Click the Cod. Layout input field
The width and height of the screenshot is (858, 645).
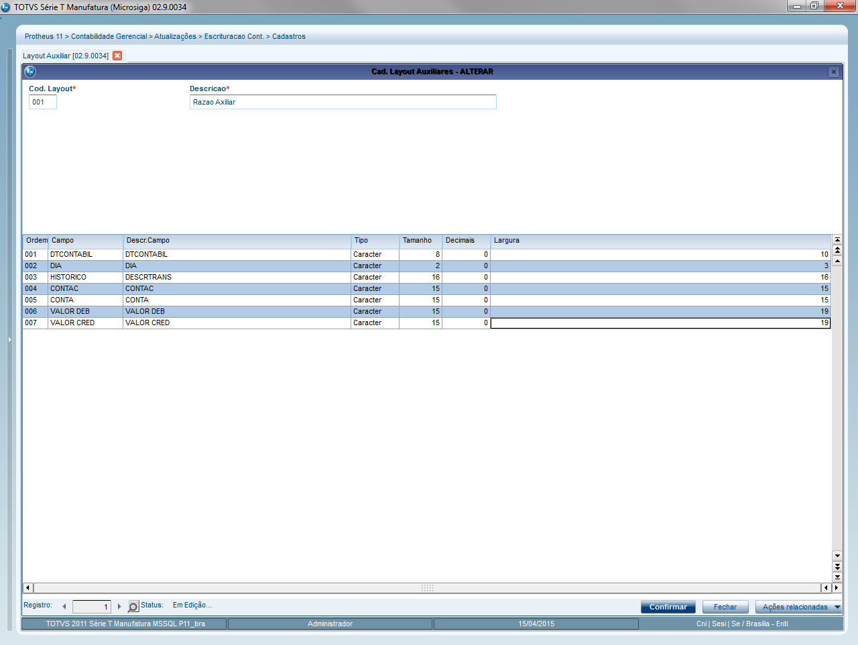(43, 102)
